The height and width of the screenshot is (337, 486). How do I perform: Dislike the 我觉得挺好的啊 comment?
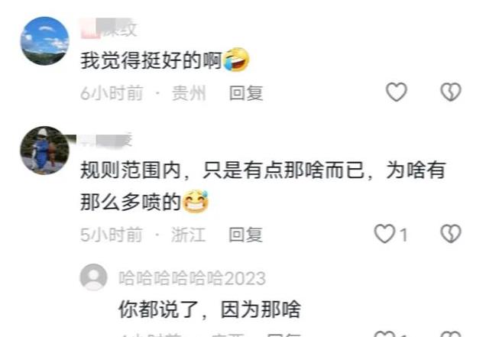451,92
